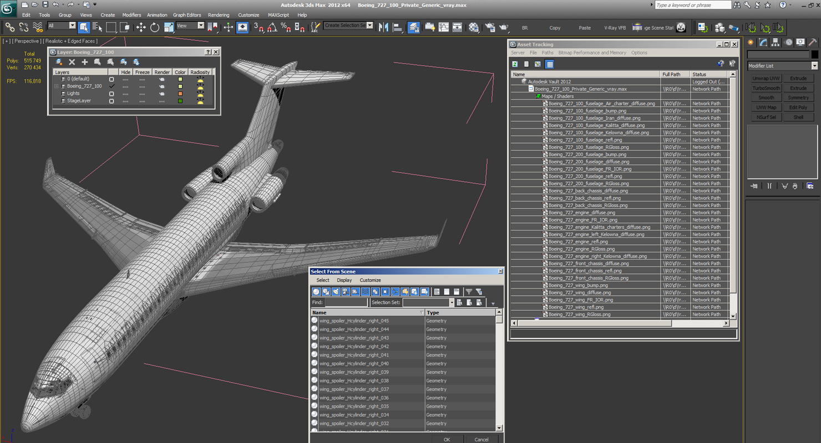Click the Pin Stack icon in modifier panel

754,186
